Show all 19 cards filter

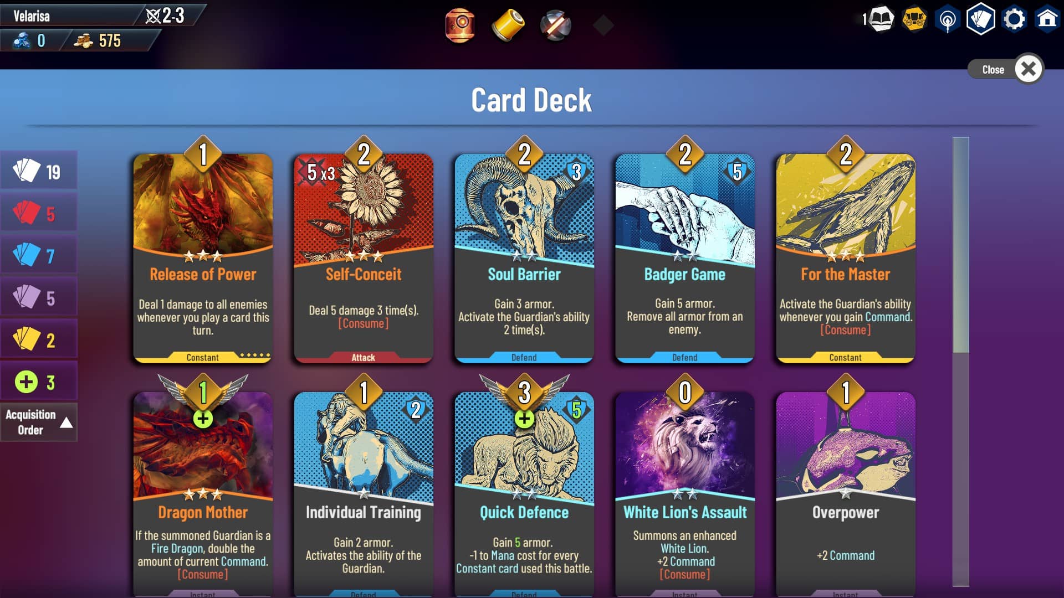tap(39, 171)
